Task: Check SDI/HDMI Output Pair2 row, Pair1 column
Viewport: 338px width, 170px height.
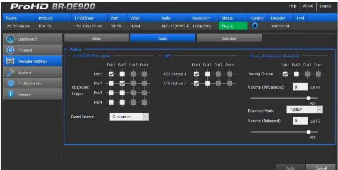Action: point(111,83)
